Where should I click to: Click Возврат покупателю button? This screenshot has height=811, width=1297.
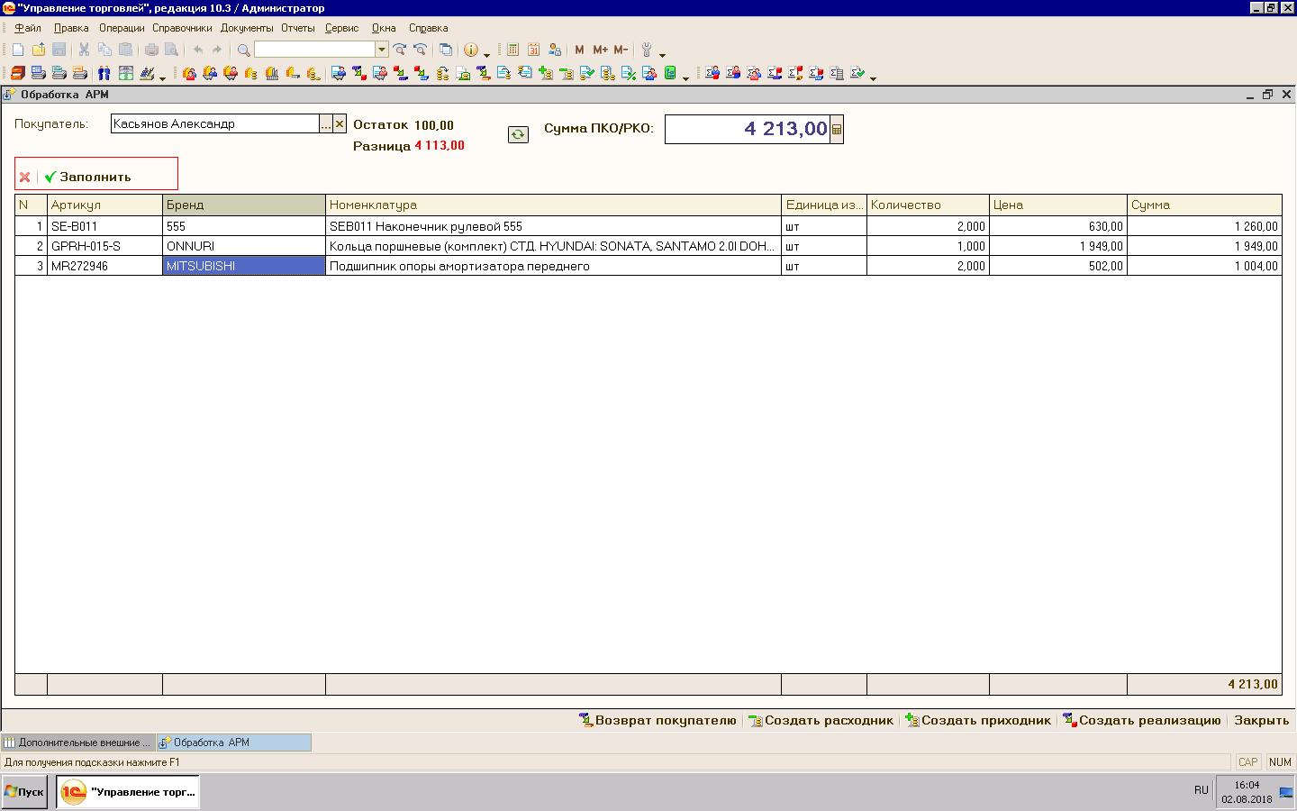coord(658,720)
